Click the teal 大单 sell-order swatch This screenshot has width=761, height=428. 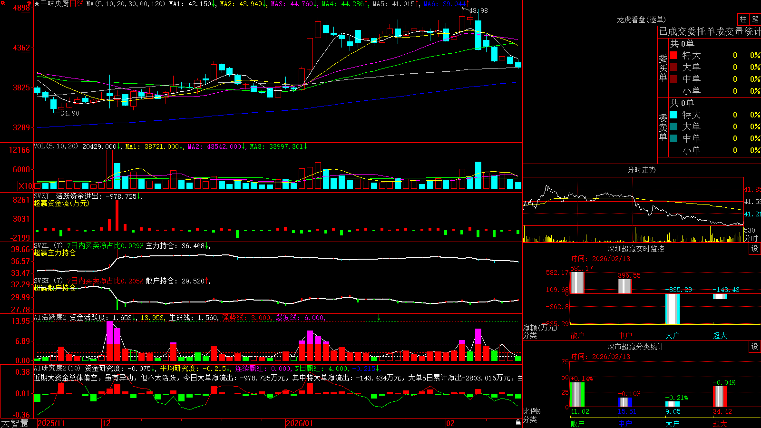tap(673, 126)
